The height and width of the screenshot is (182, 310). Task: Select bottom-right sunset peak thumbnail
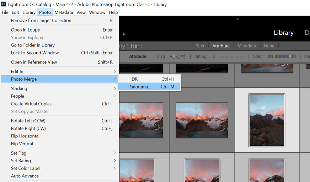tap(267, 171)
